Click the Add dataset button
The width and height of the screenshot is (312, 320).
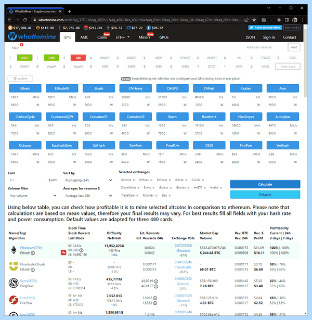[294, 47]
